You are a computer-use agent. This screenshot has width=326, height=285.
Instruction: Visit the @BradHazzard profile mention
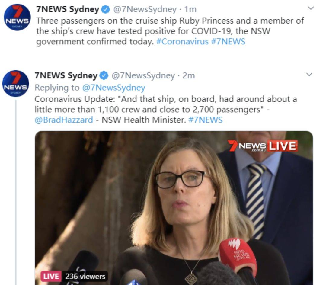click(64, 120)
